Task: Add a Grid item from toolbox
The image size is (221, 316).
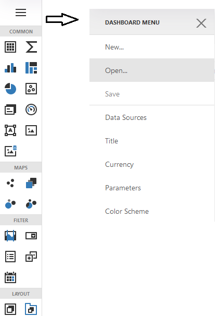Action: (10, 47)
